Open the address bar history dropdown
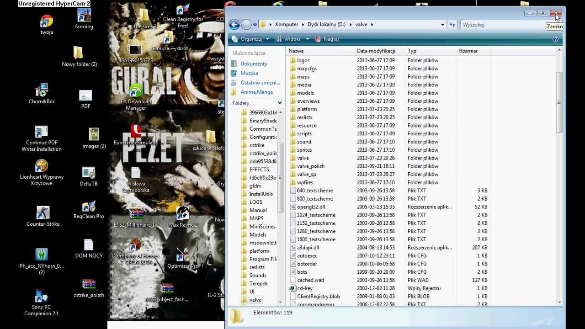Image resolution: width=585 pixels, height=329 pixels. pos(442,25)
